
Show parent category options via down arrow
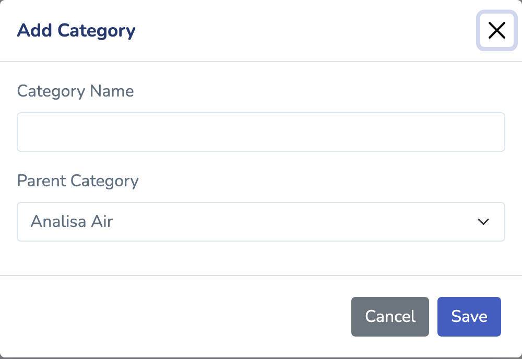tap(483, 222)
